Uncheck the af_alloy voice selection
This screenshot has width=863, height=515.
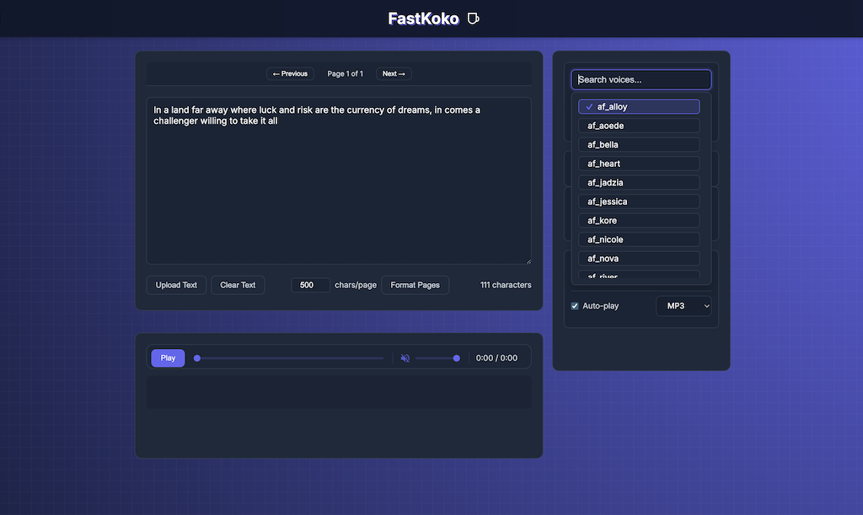[x=638, y=106]
